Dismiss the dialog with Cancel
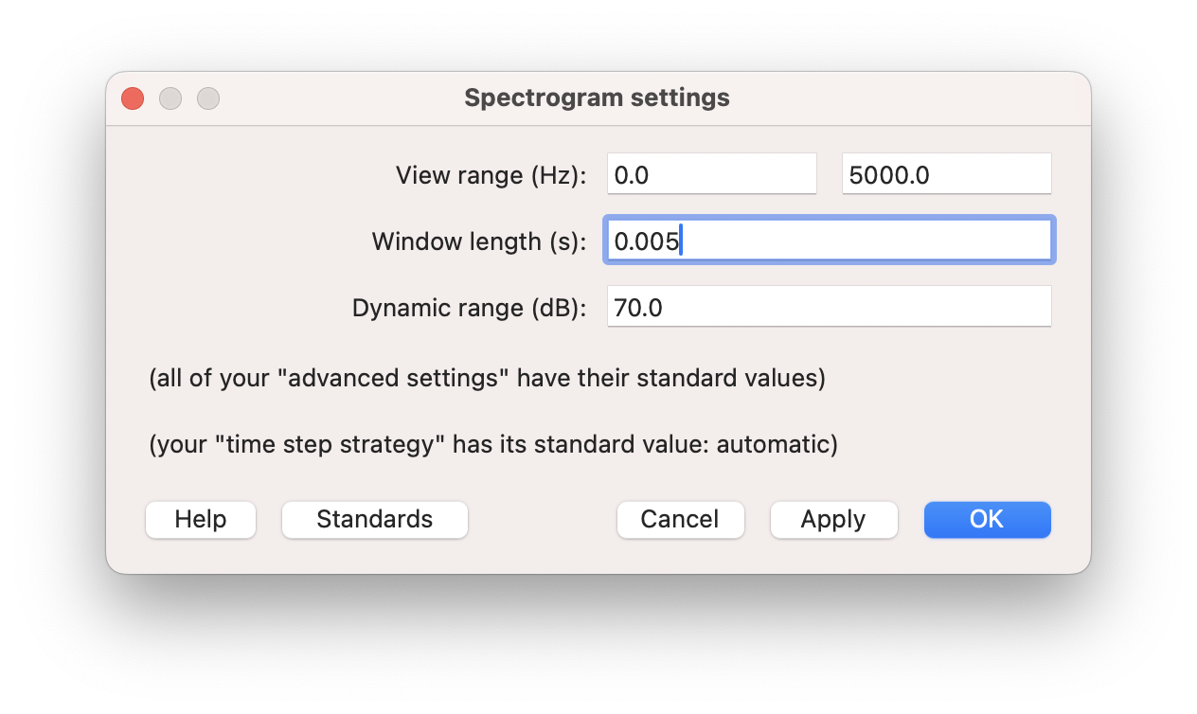 click(680, 519)
